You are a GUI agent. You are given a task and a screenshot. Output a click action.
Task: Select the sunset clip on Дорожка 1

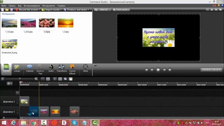pos(55,111)
